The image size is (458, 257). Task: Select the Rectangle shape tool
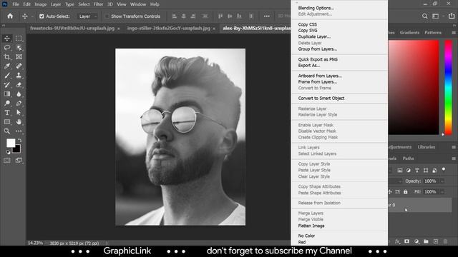(x=7, y=122)
